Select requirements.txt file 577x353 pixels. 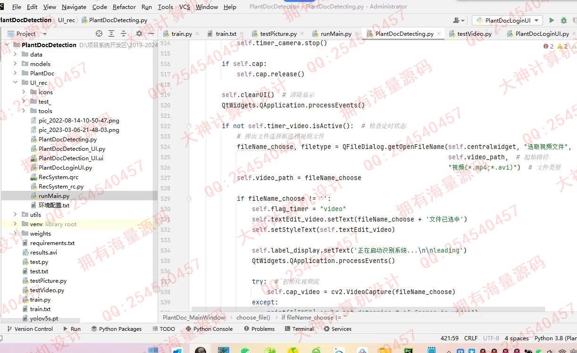click(x=52, y=243)
